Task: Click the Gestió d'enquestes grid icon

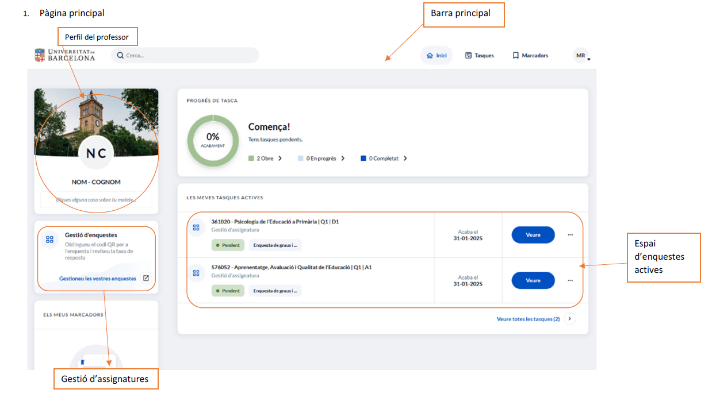Action: pos(49,240)
